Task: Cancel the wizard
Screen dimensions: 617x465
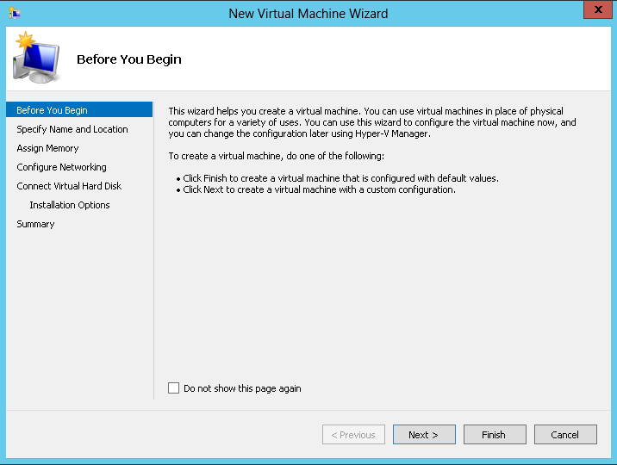Action: [x=565, y=434]
